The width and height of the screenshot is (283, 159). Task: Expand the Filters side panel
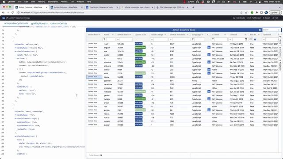[280, 40]
